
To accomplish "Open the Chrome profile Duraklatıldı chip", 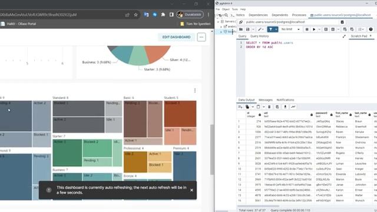I will coord(190,15).
